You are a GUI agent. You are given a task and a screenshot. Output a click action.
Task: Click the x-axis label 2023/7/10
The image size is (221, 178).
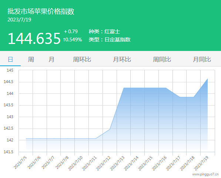coord(76,163)
